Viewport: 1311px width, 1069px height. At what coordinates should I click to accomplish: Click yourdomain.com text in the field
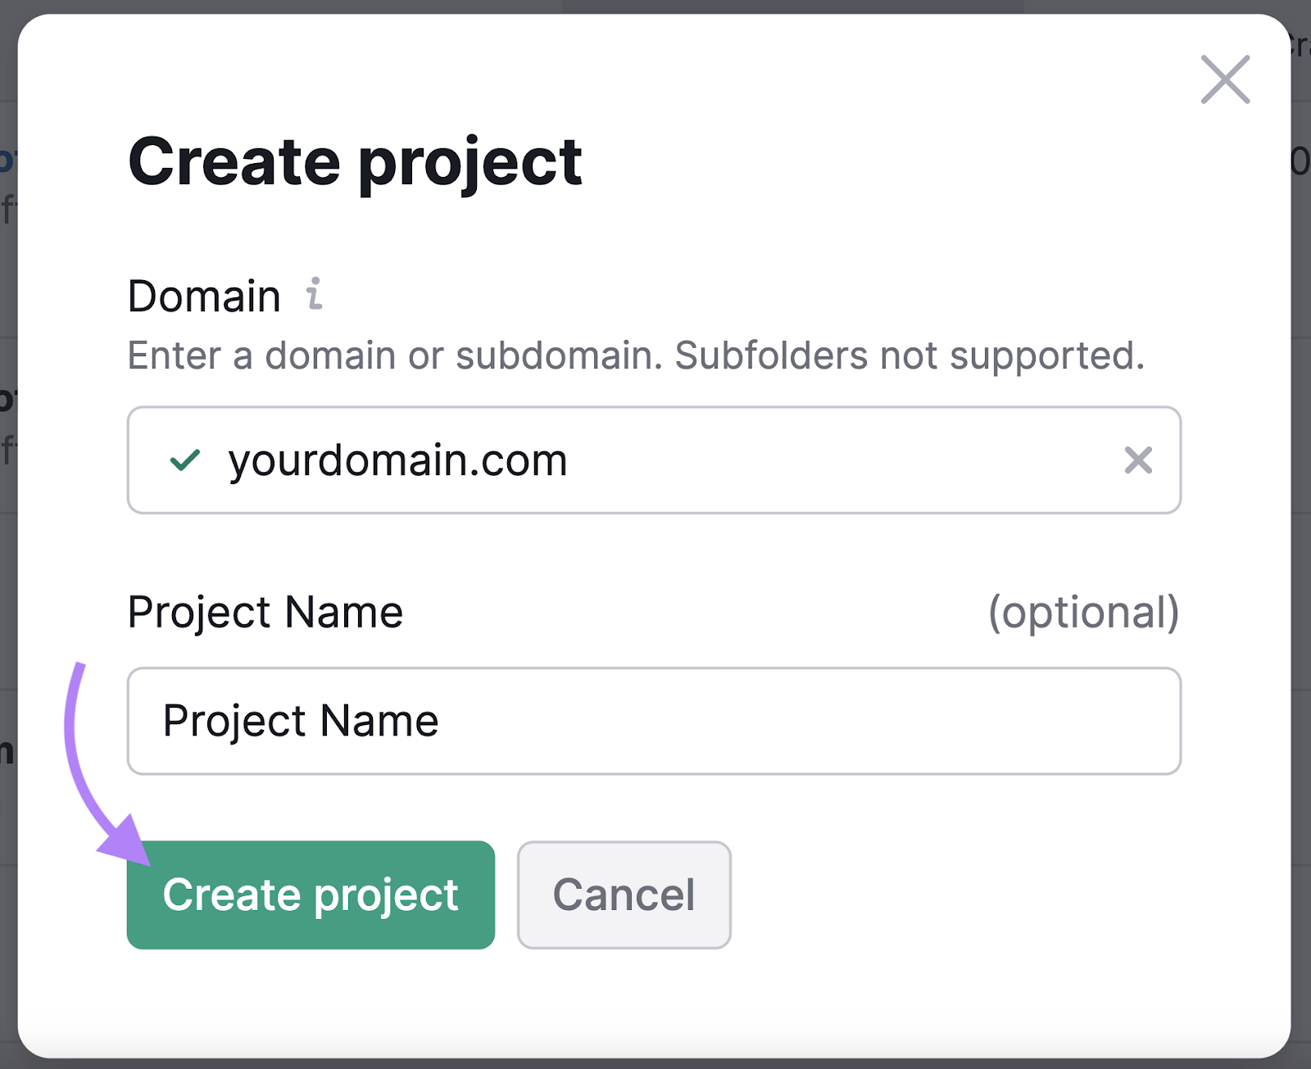point(397,460)
